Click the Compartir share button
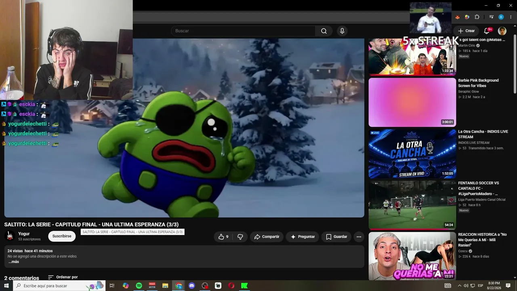This screenshot has height=291, width=517. pos(267,237)
